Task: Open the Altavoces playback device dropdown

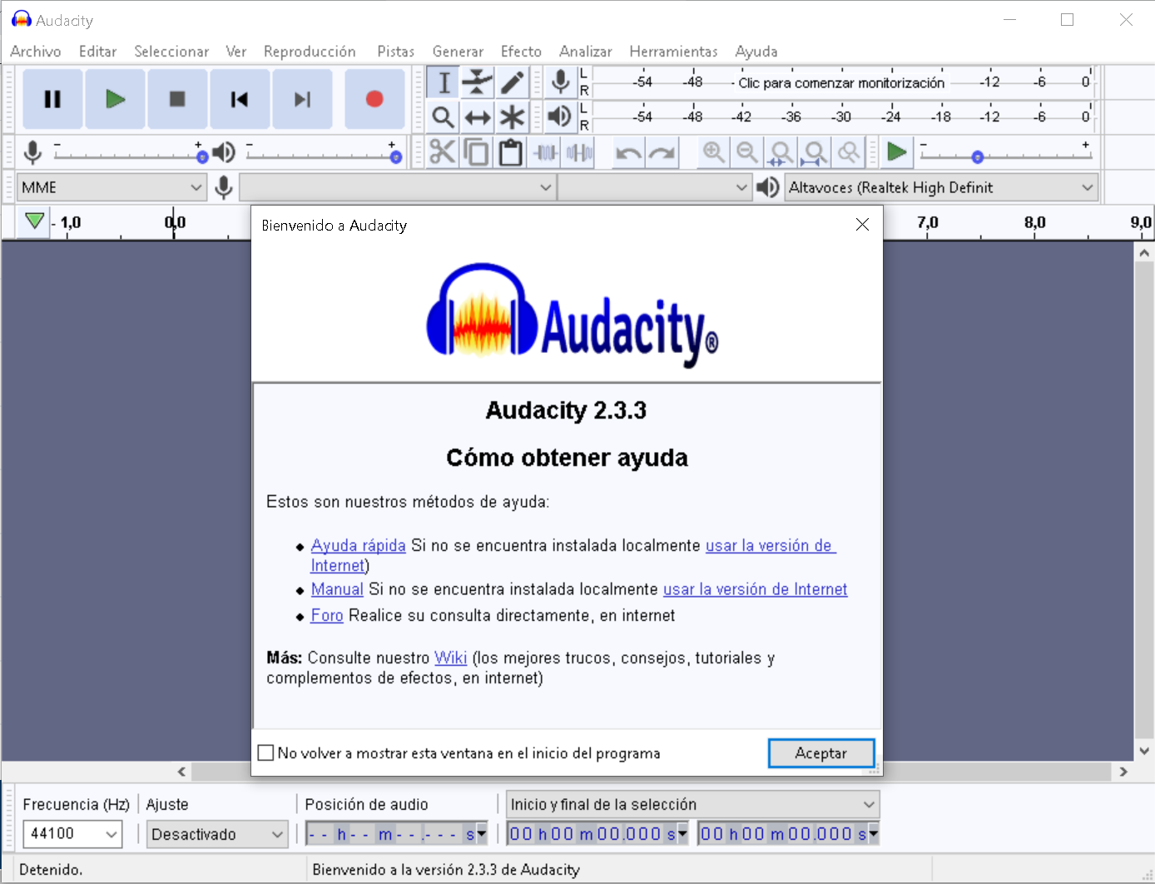Action: [x=941, y=187]
